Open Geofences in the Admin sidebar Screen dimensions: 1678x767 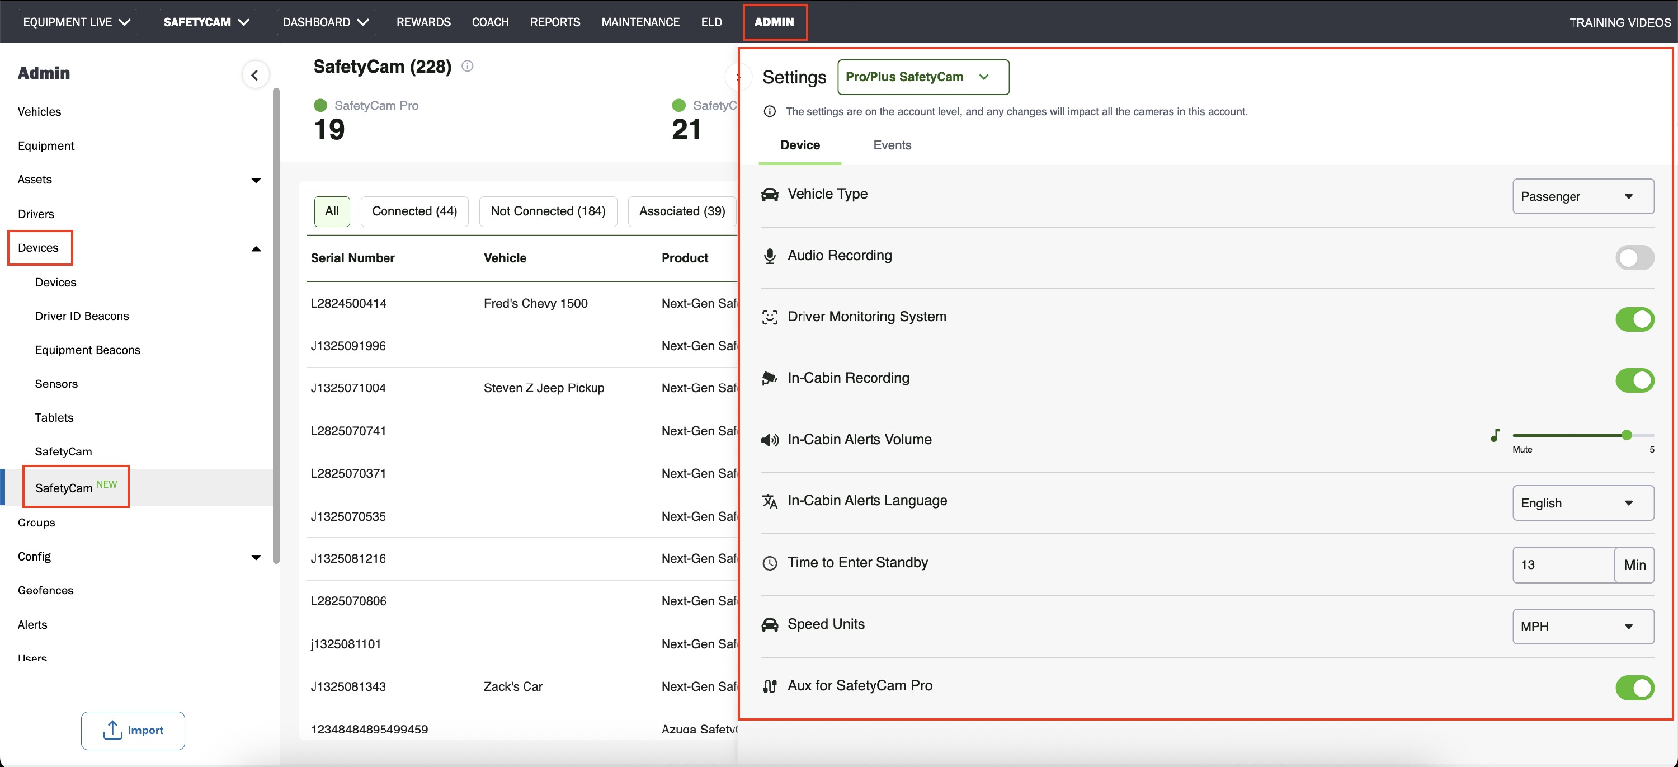tap(46, 590)
